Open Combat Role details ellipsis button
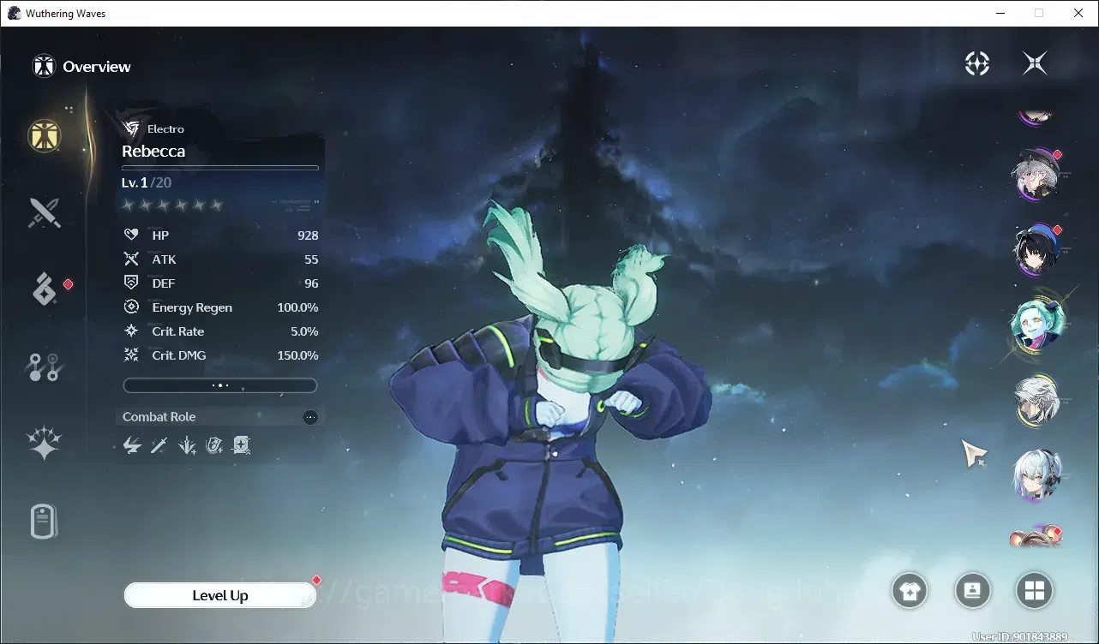The image size is (1099, 644). [x=310, y=417]
